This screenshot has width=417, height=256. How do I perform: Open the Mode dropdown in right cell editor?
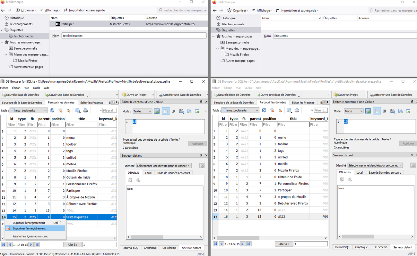[354, 111]
